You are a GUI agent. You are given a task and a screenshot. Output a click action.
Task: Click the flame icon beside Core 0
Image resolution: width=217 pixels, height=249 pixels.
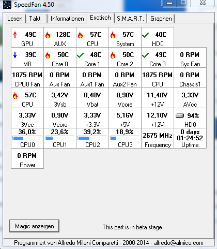click(48, 55)
